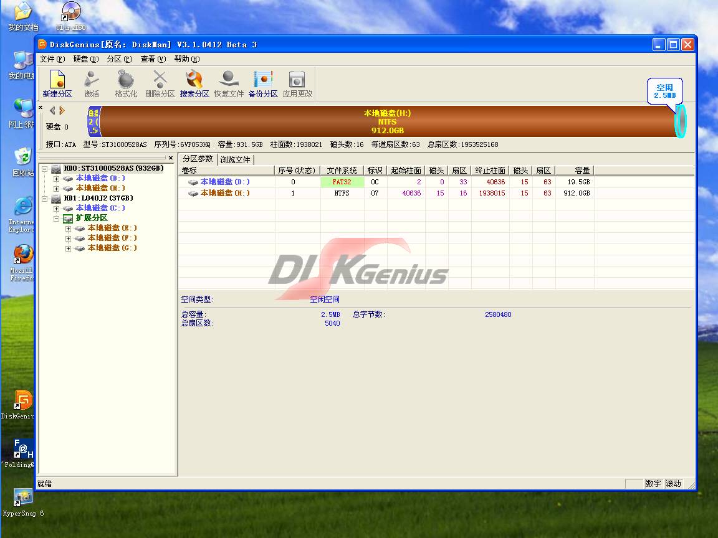
Task: Click the 终止柱面 column header
Action: point(490,171)
